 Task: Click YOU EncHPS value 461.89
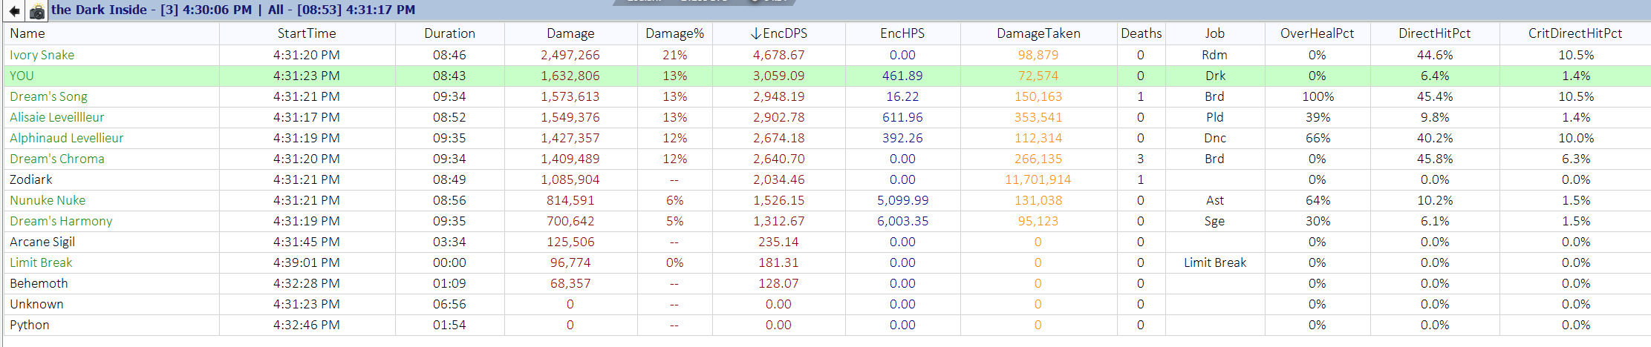coord(902,76)
